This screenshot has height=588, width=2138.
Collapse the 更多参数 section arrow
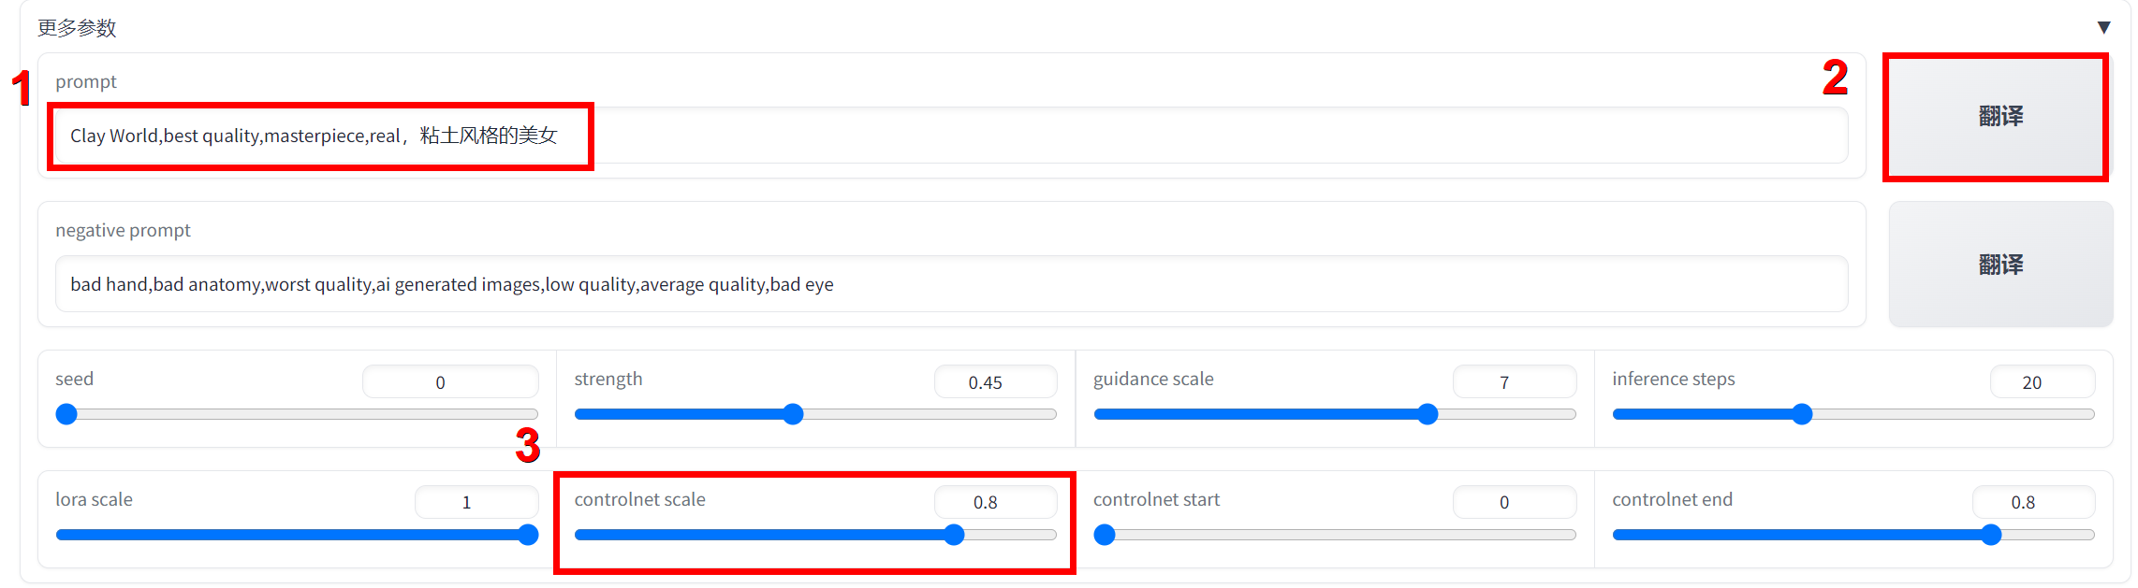2103,28
